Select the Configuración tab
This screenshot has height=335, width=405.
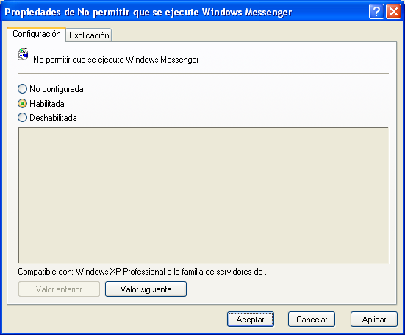[37, 34]
